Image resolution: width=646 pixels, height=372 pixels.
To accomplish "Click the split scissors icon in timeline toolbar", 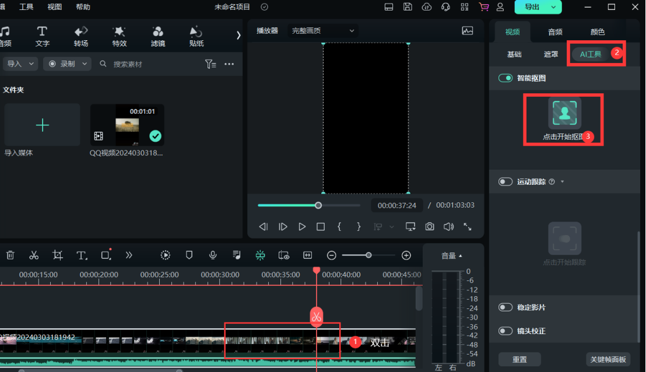I will 34,255.
